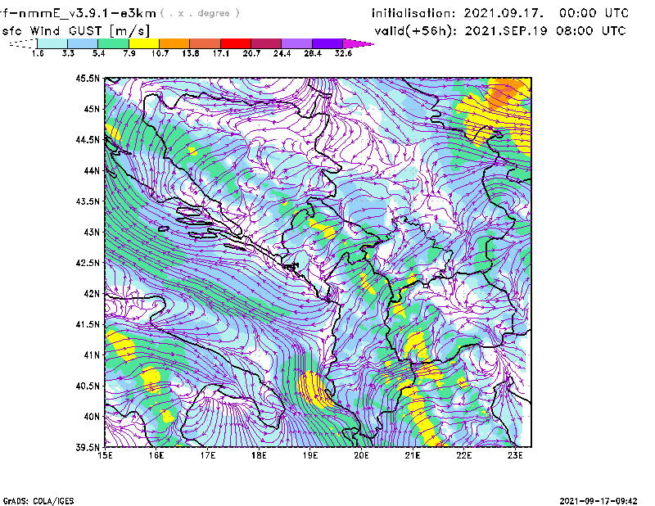Click the crimson legend color box
The height and width of the screenshot is (506, 655).
tap(266, 43)
